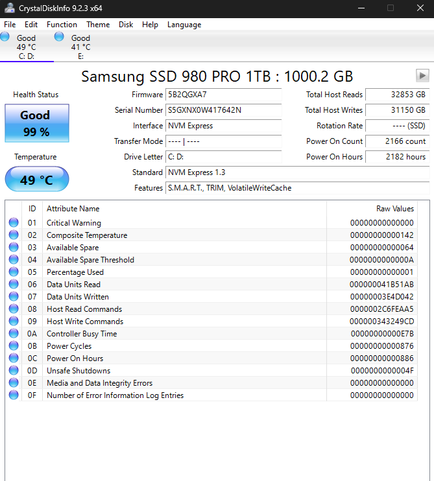
Task: Open the Help menu
Action: 150,25
